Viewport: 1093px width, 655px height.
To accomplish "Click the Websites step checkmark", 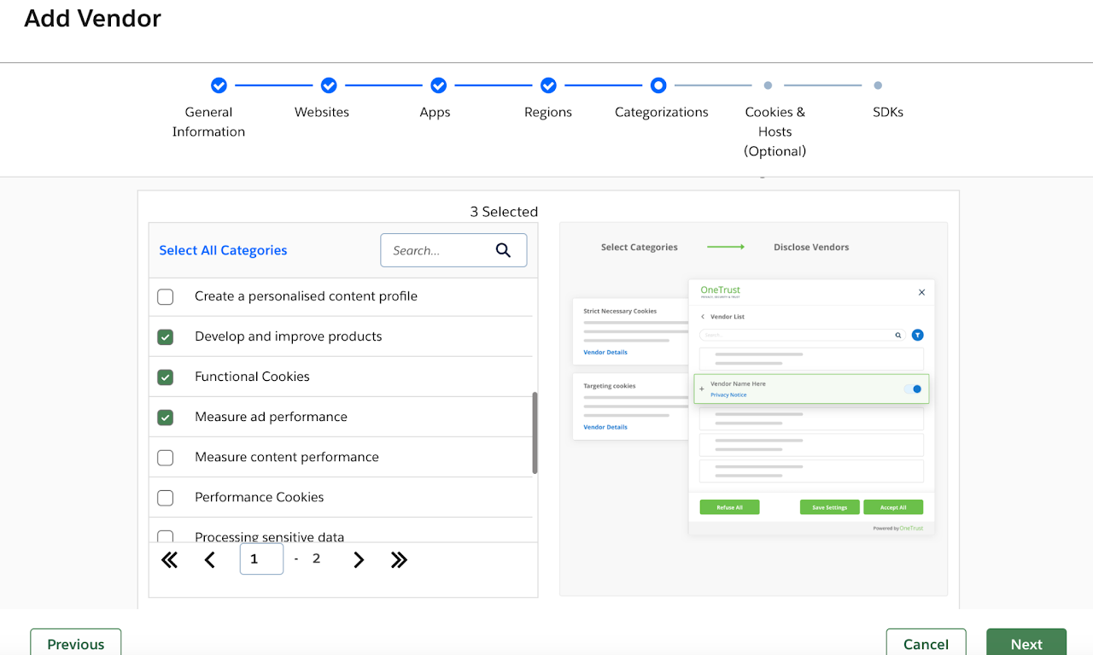I will [329, 85].
